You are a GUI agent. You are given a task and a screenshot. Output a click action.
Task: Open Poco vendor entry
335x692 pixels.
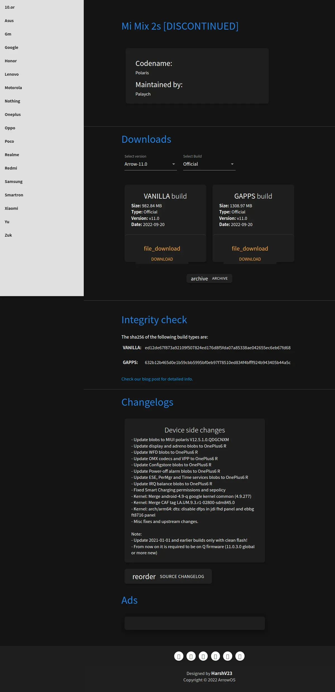(x=42, y=141)
